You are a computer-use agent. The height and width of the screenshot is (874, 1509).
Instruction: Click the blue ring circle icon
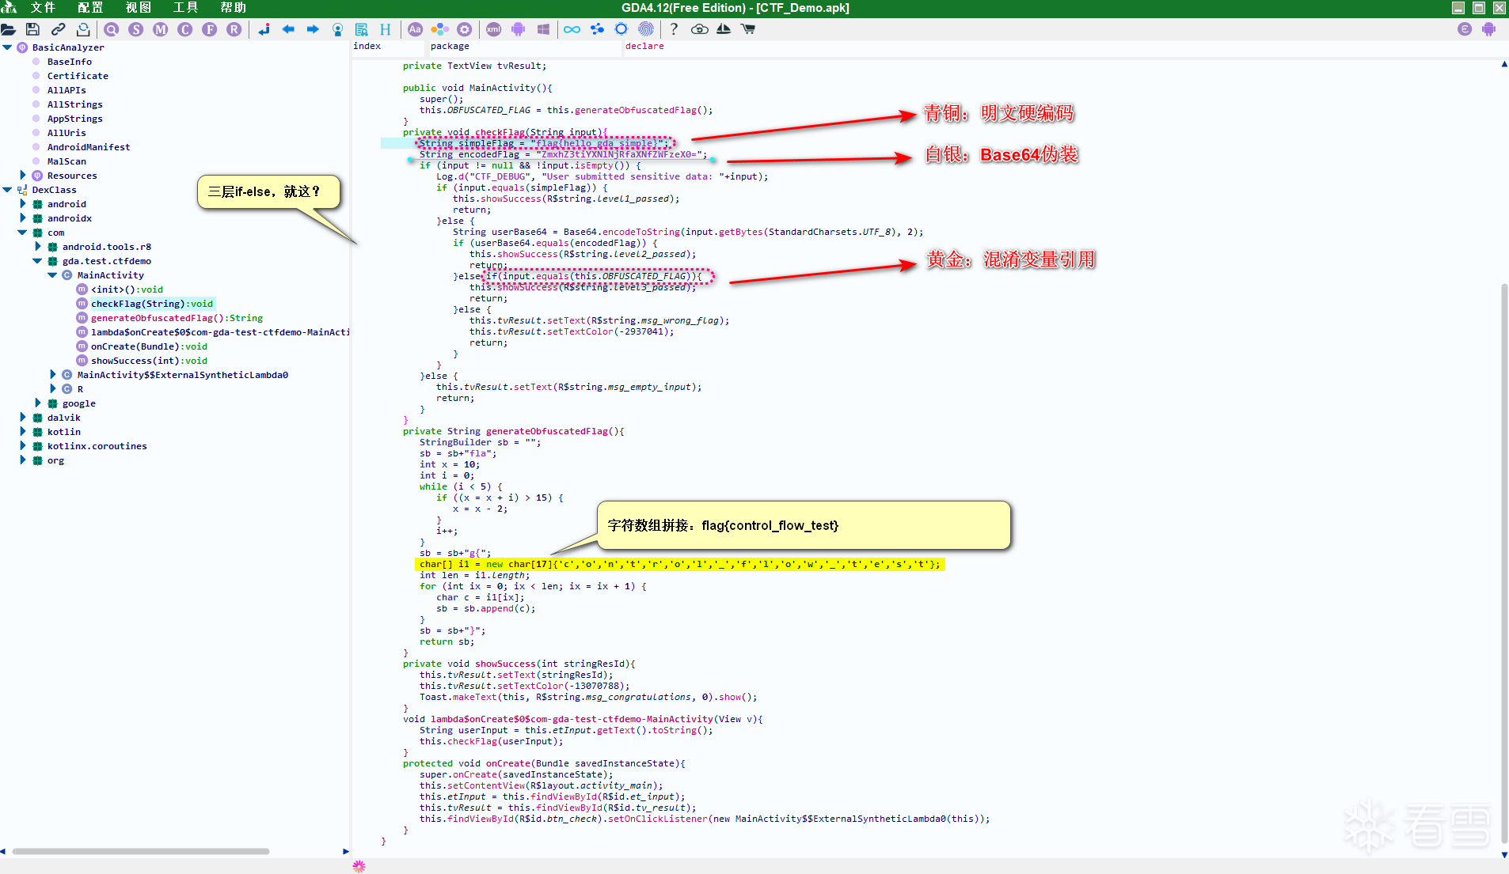pos(621,29)
